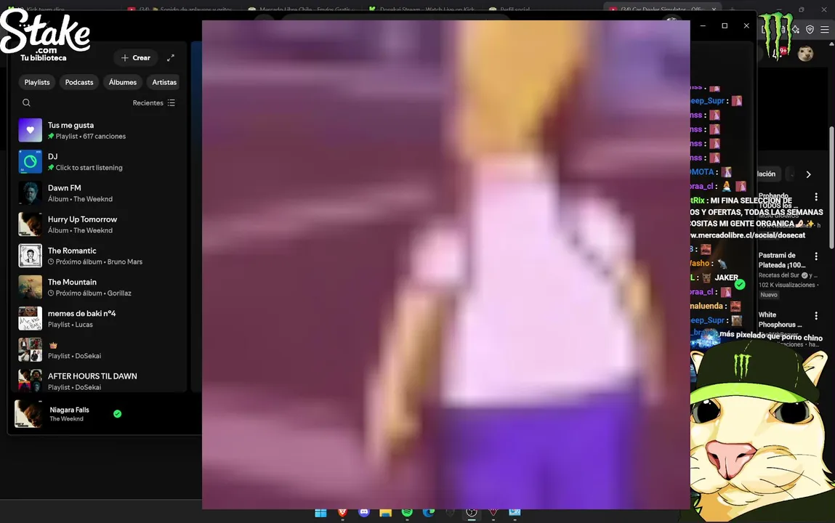
Task: Select the Playlists filter chip
Action: (37, 82)
